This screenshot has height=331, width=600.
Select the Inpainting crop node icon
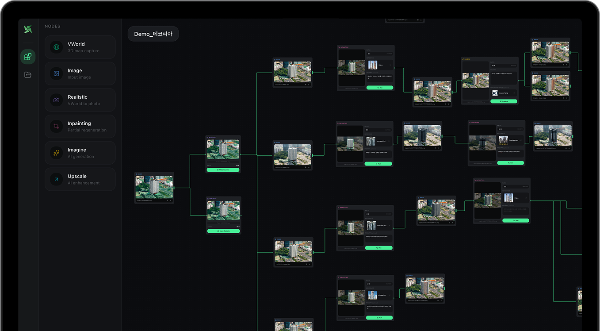point(56,127)
